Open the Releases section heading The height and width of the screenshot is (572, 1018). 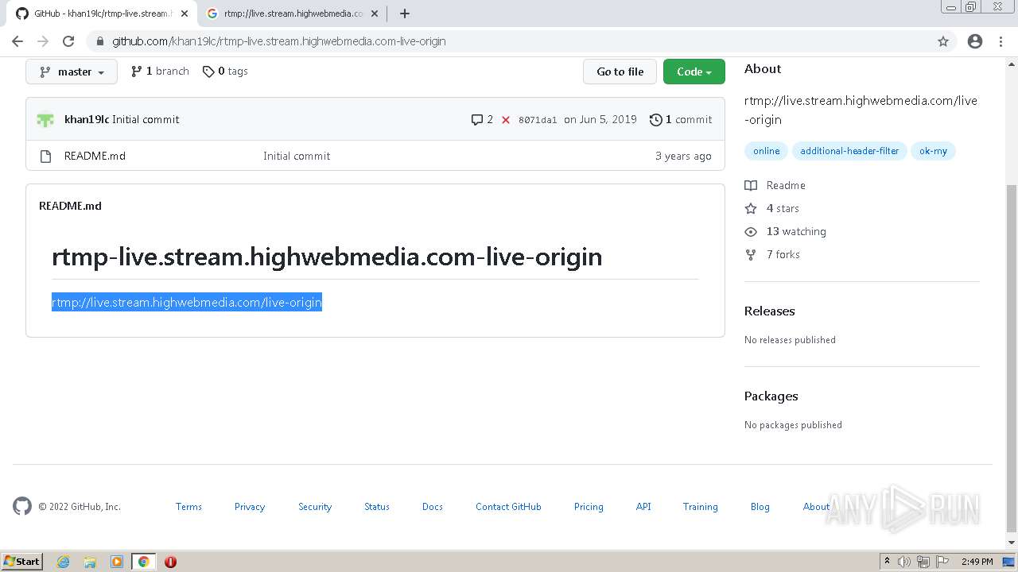tap(769, 311)
